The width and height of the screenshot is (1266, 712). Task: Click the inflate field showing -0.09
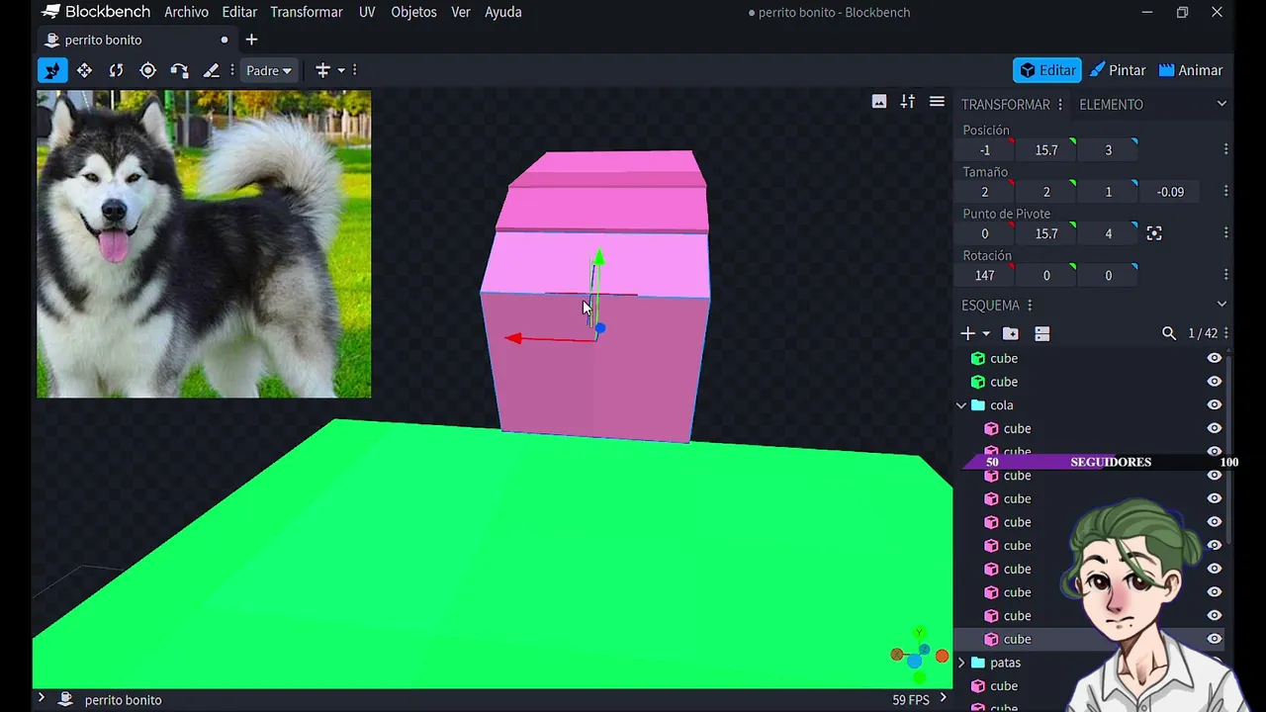[x=1170, y=192]
